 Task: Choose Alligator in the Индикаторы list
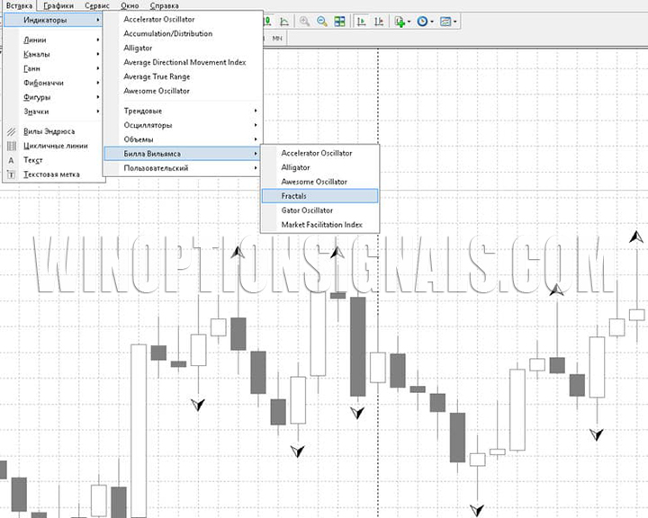click(x=182, y=48)
